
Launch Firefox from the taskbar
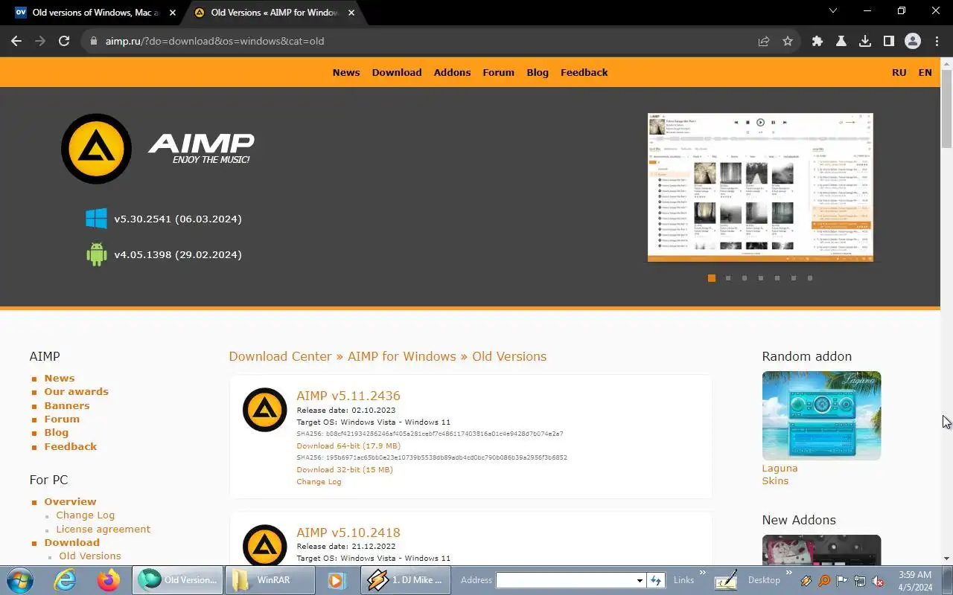pos(109,580)
